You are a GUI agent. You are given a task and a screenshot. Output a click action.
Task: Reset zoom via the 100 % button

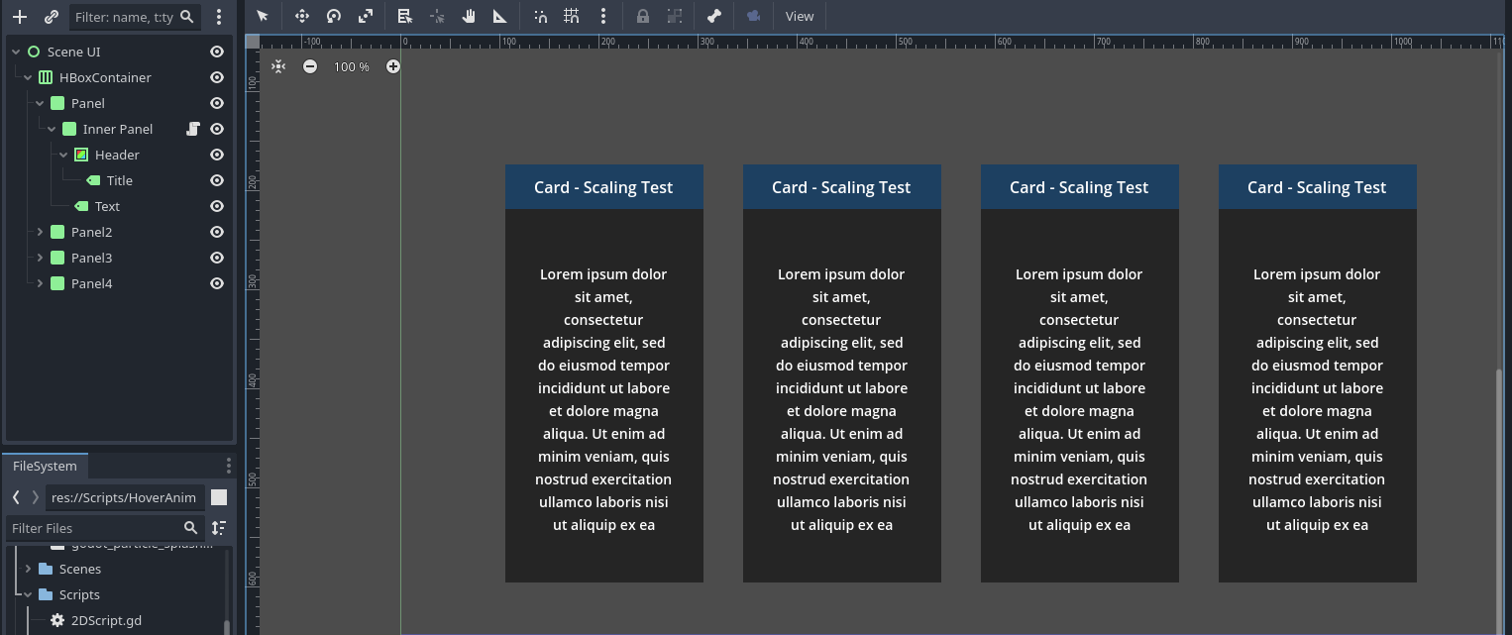pyautogui.click(x=351, y=66)
